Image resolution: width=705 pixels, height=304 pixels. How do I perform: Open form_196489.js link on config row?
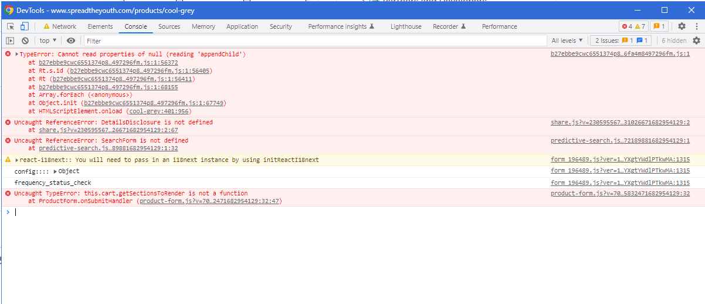(620, 171)
